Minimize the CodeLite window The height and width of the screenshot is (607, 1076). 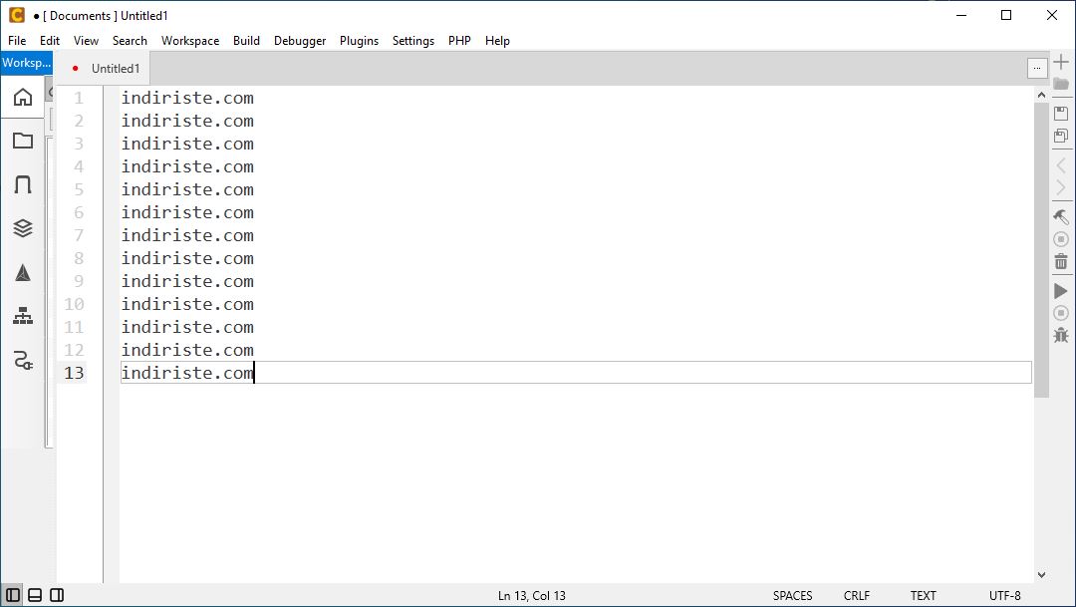pos(961,15)
